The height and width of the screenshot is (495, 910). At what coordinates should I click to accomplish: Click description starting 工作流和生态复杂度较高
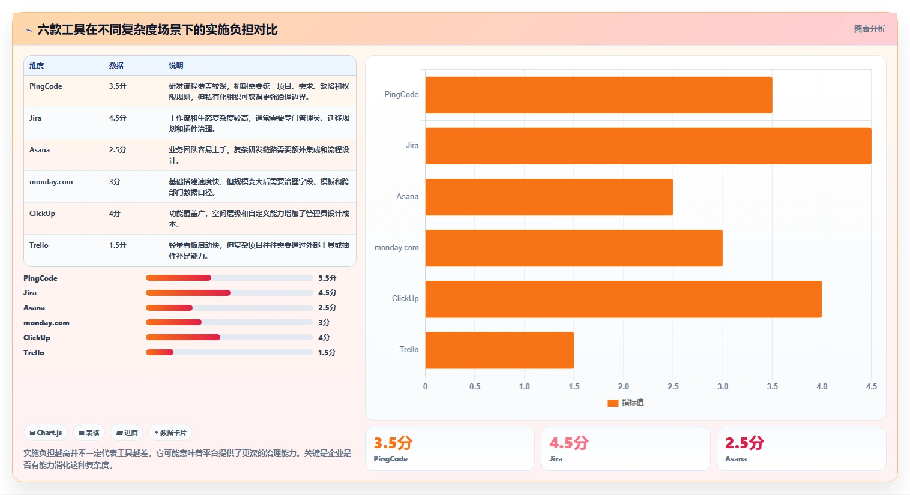[259, 124]
